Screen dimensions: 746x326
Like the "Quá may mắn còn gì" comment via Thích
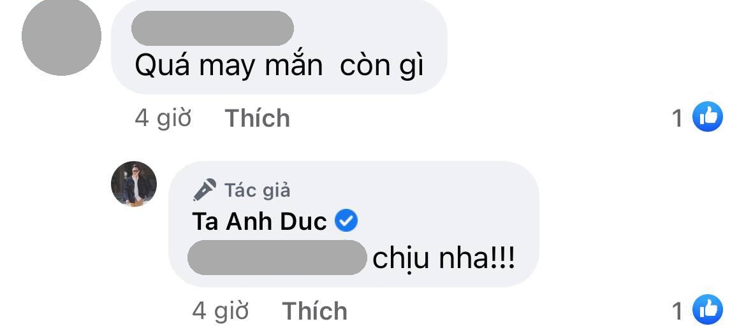coord(257,118)
